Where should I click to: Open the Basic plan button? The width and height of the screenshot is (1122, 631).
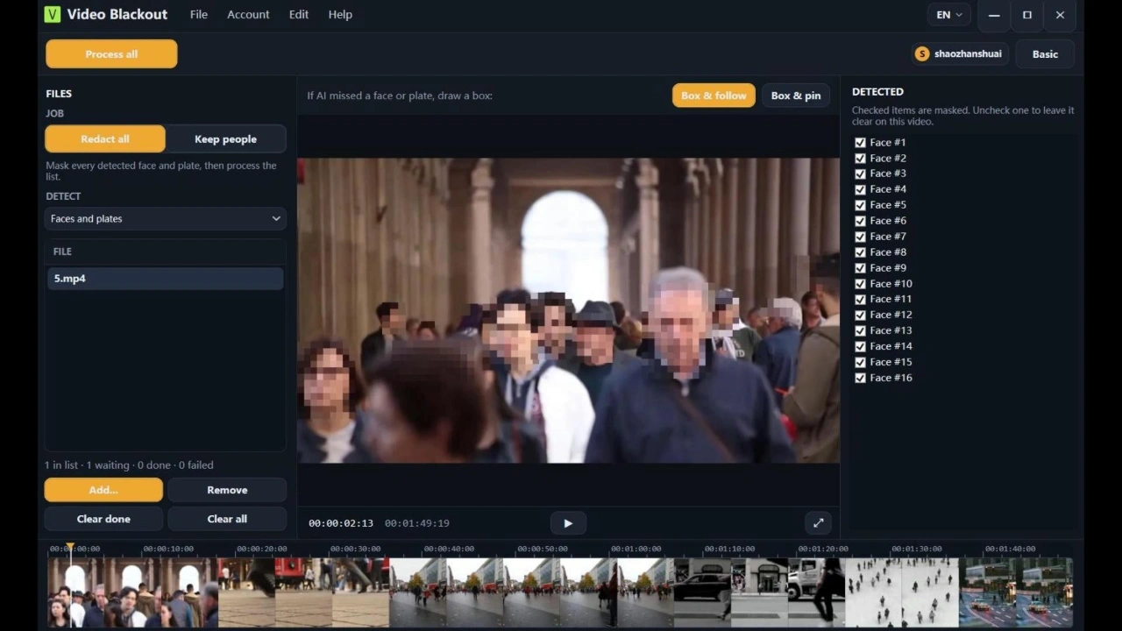point(1045,54)
